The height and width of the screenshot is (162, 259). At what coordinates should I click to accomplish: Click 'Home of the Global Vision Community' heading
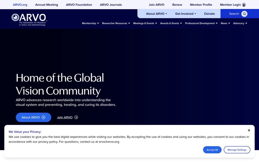[x=60, y=84]
